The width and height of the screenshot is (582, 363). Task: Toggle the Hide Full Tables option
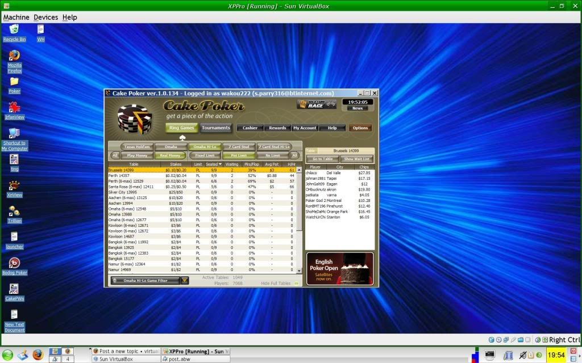296,283
